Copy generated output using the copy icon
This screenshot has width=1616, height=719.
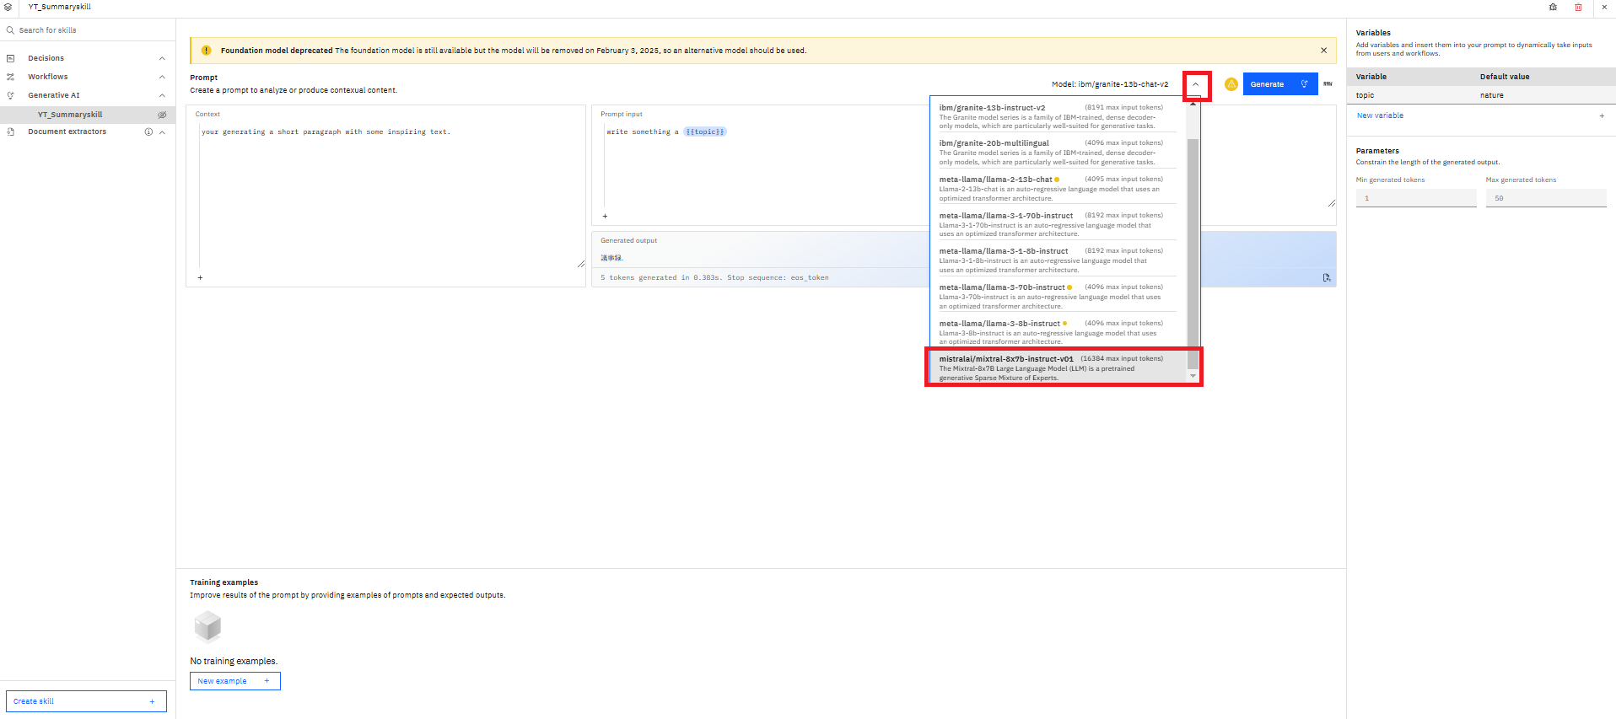(1327, 277)
